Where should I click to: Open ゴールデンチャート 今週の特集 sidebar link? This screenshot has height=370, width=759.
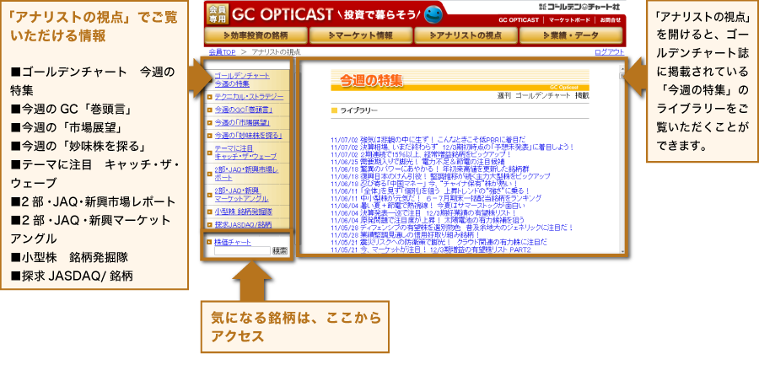click(x=241, y=80)
